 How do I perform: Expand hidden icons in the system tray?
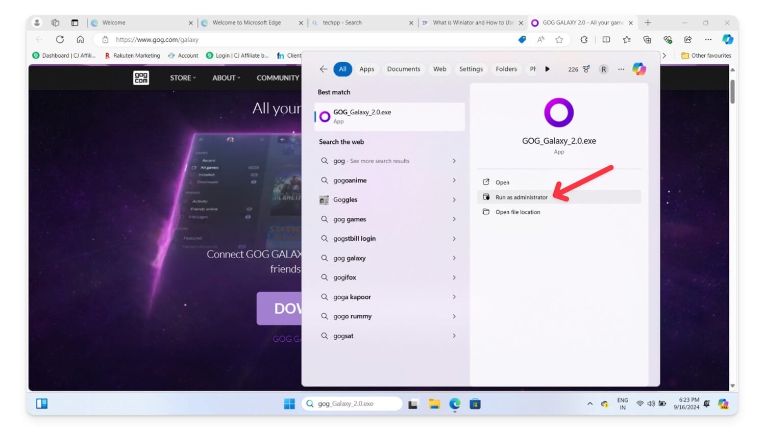coord(589,403)
